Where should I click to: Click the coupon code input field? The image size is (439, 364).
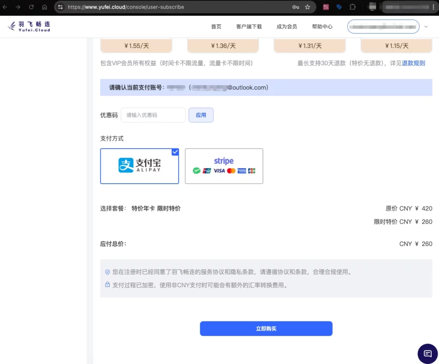pyautogui.click(x=153, y=115)
